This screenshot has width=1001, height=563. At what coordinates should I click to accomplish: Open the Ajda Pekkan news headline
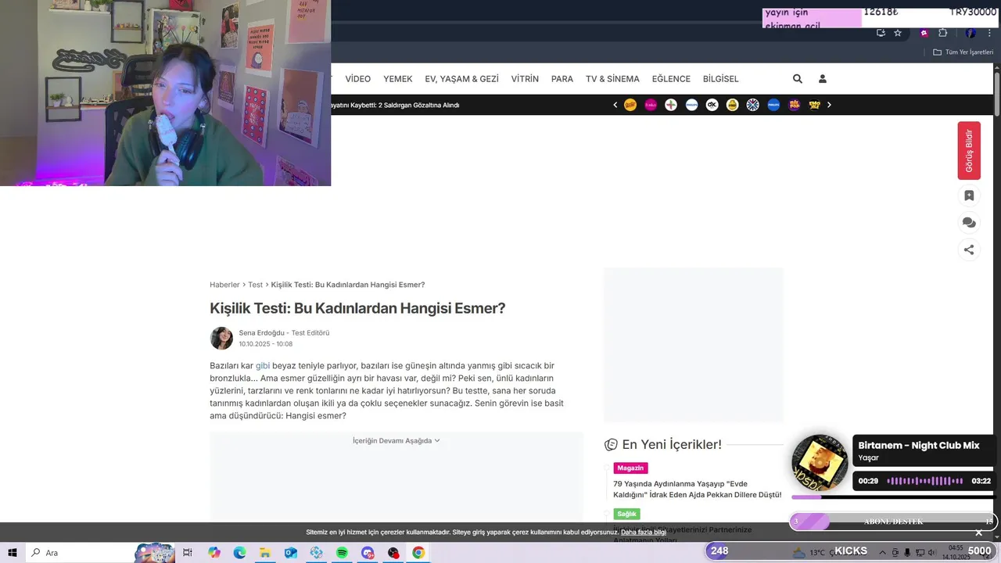click(697, 489)
